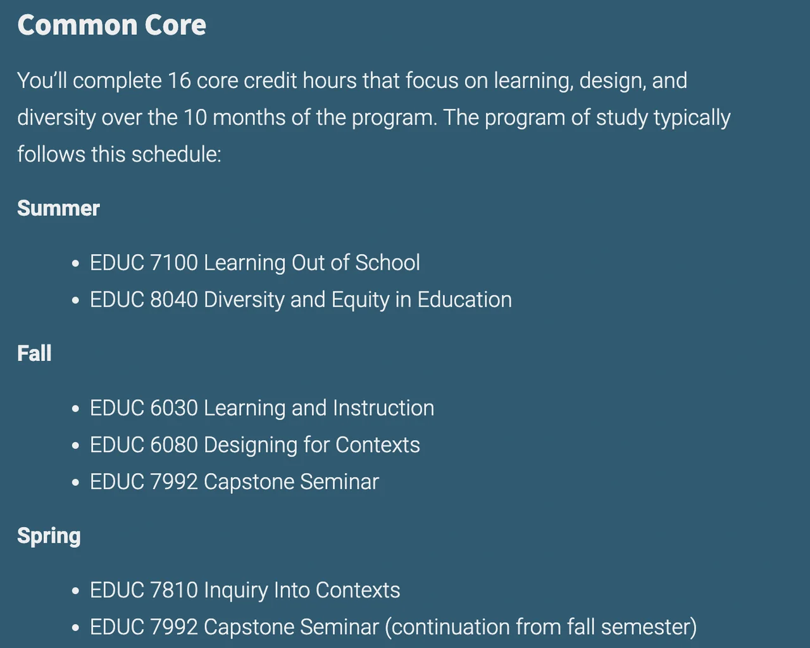
Task: Click the "Fall" subheading
Action: coord(34,353)
